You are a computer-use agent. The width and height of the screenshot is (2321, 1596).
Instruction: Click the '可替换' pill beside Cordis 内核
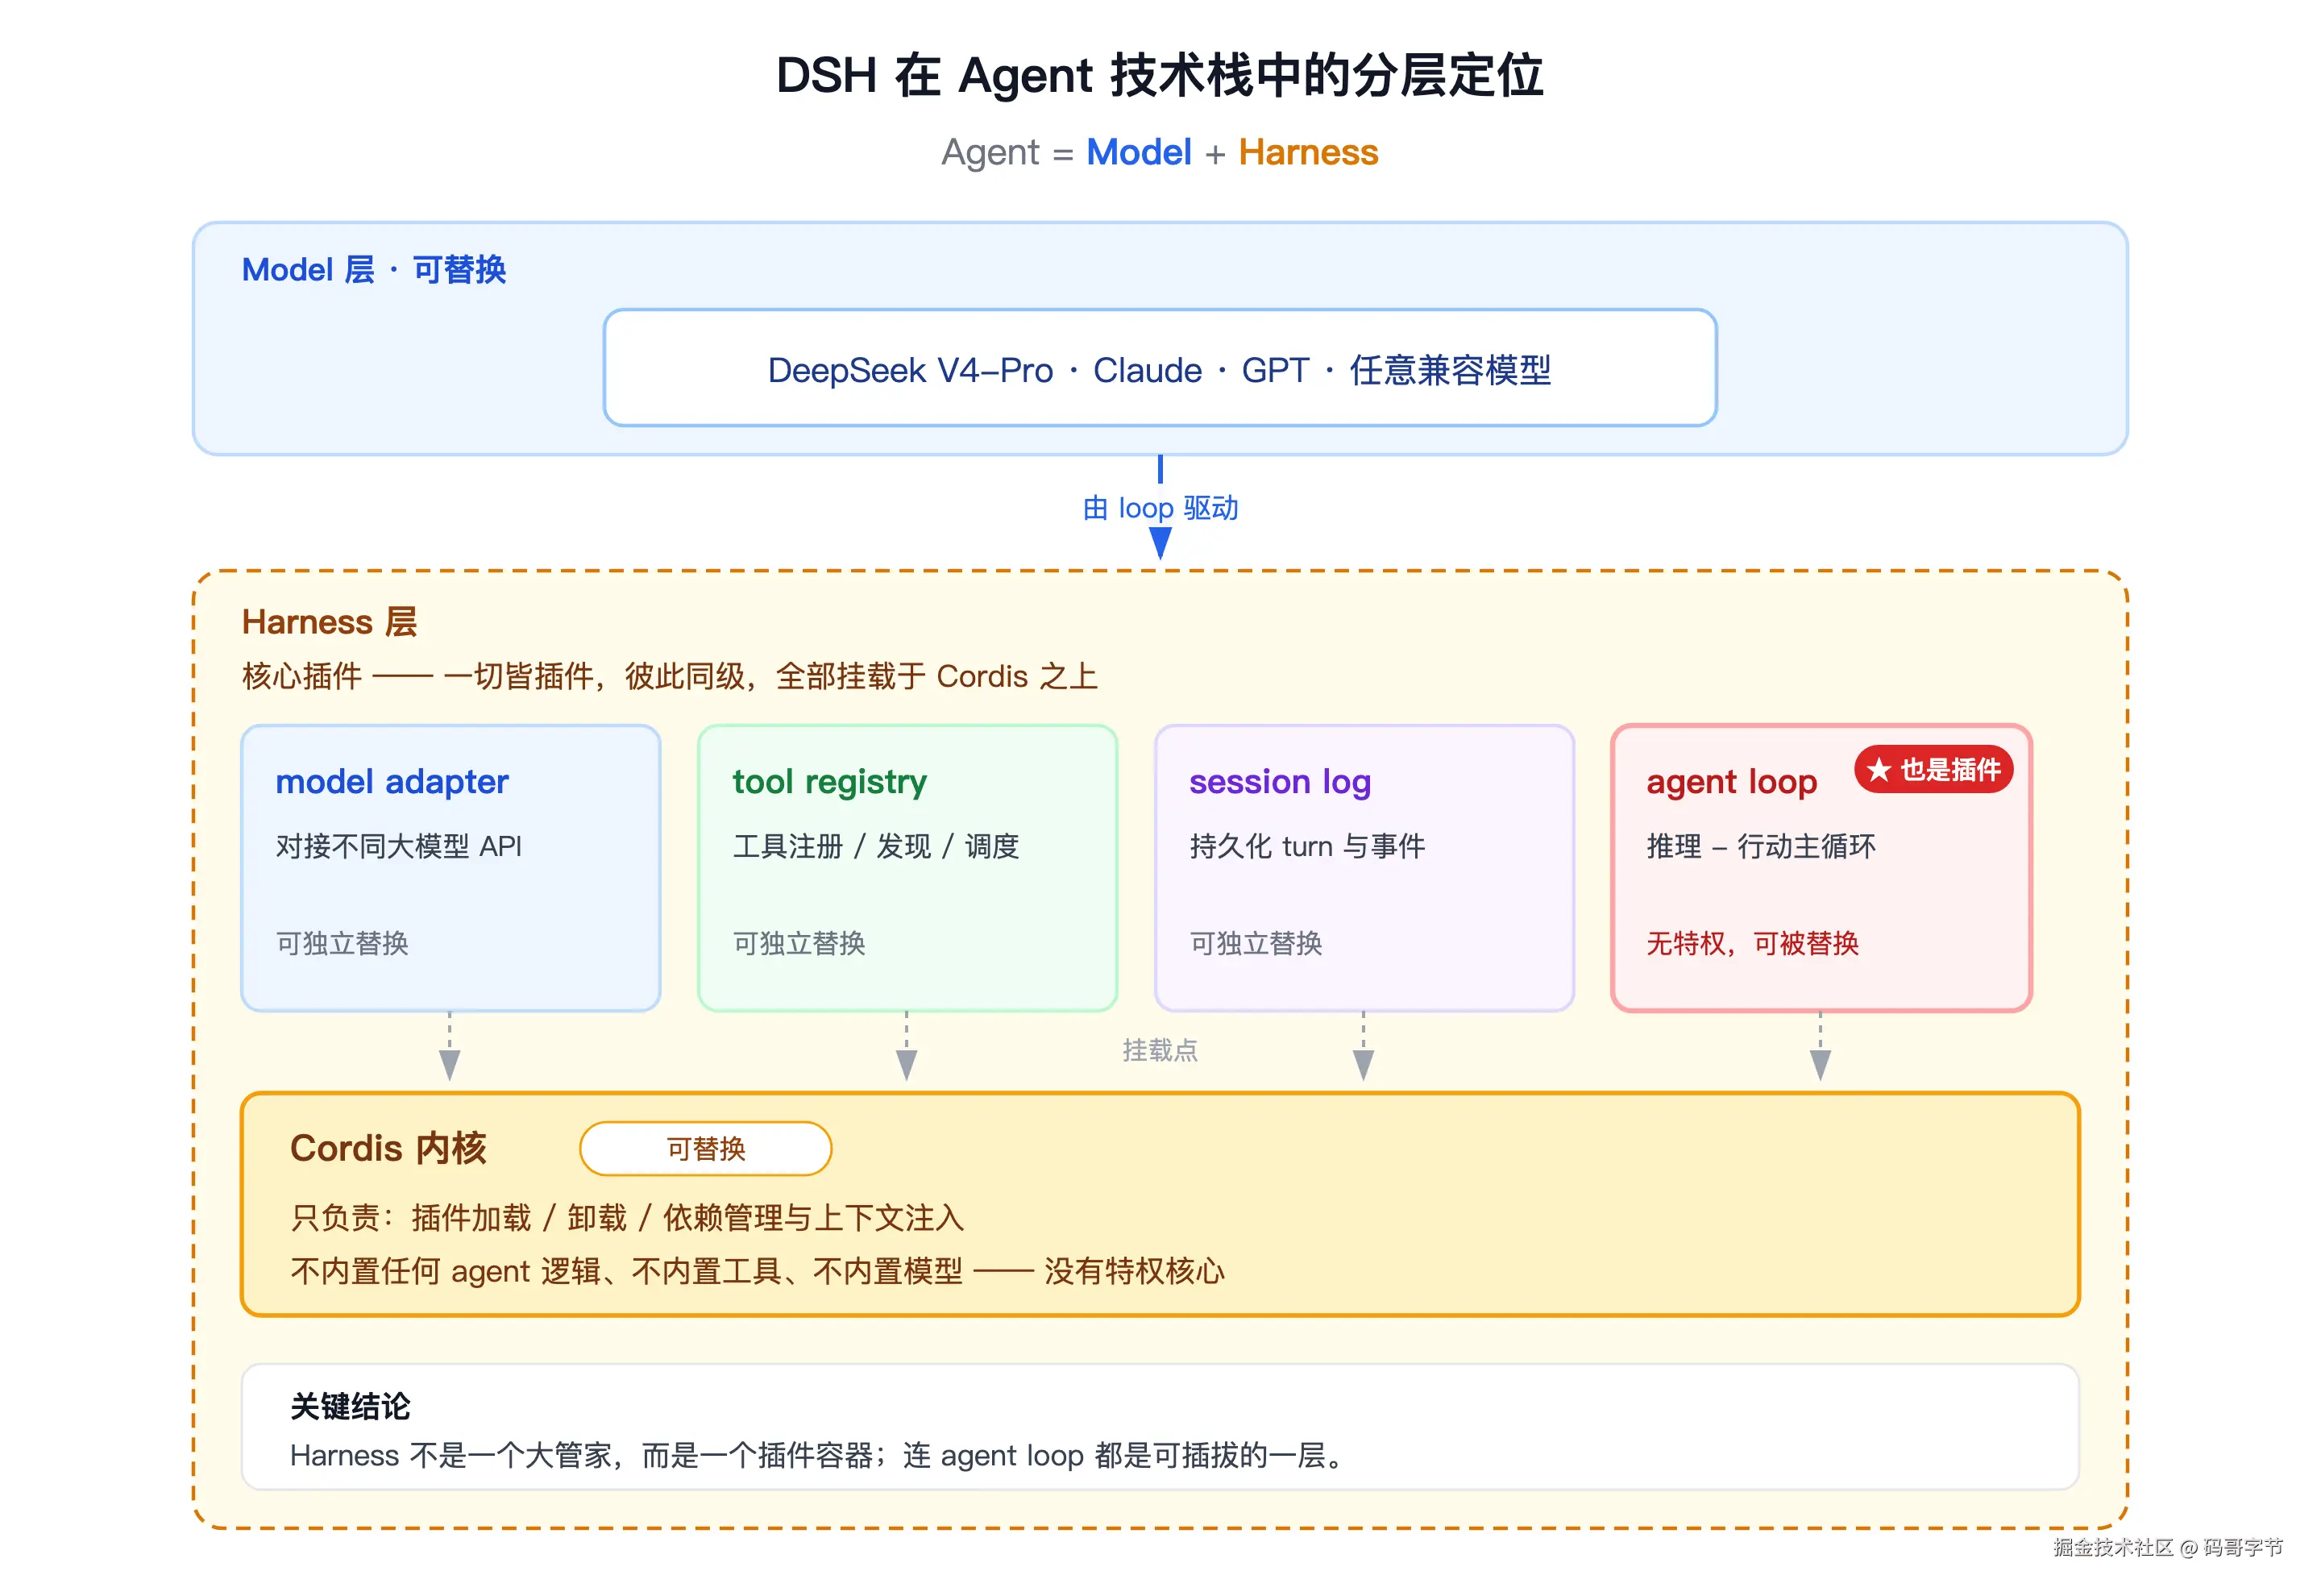point(706,1148)
